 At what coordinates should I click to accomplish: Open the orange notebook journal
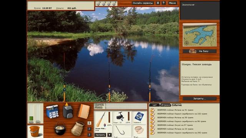pos(84,112)
